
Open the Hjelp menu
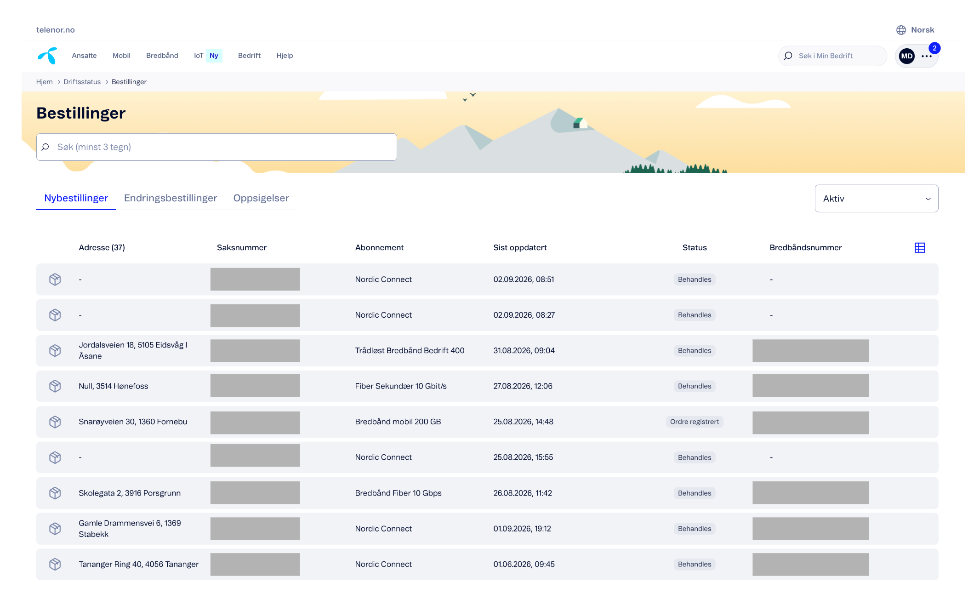[285, 56]
